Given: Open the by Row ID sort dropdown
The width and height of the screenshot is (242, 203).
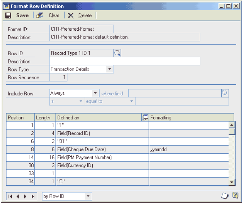Looking at the screenshot, I should click(88, 196).
